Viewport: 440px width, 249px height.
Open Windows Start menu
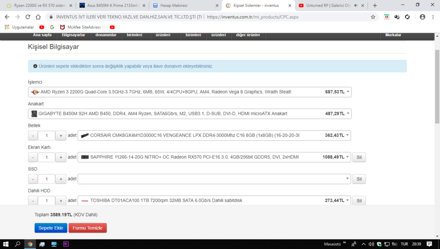pyautogui.click(x=5, y=244)
